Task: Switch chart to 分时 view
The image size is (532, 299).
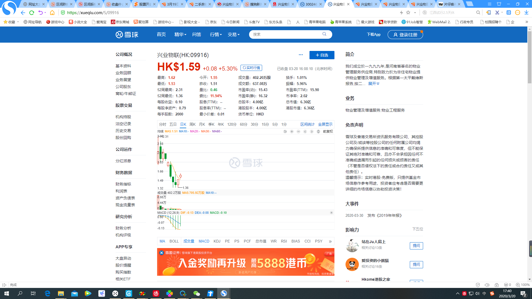Action: [x=163, y=124]
